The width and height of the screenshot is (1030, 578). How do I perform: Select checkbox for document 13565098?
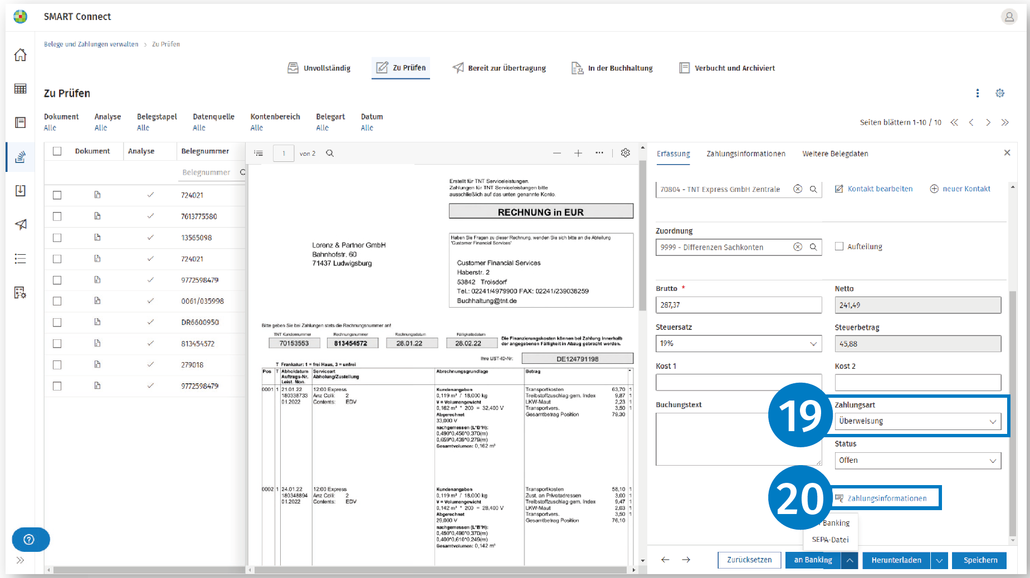click(x=57, y=238)
